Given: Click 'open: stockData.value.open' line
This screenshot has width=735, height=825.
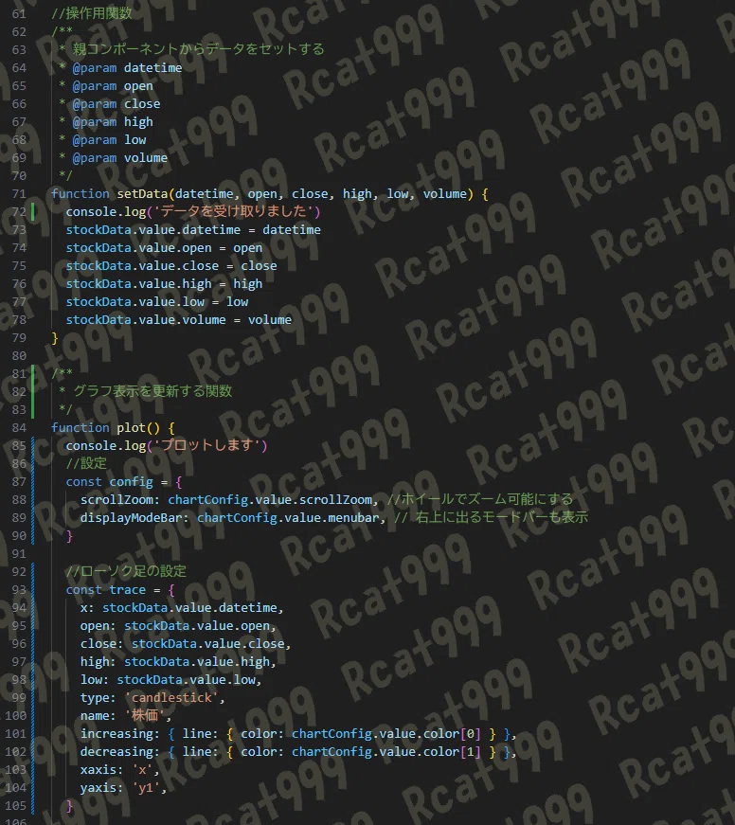Looking at the screenshot, I should click(x=178, y=625).
